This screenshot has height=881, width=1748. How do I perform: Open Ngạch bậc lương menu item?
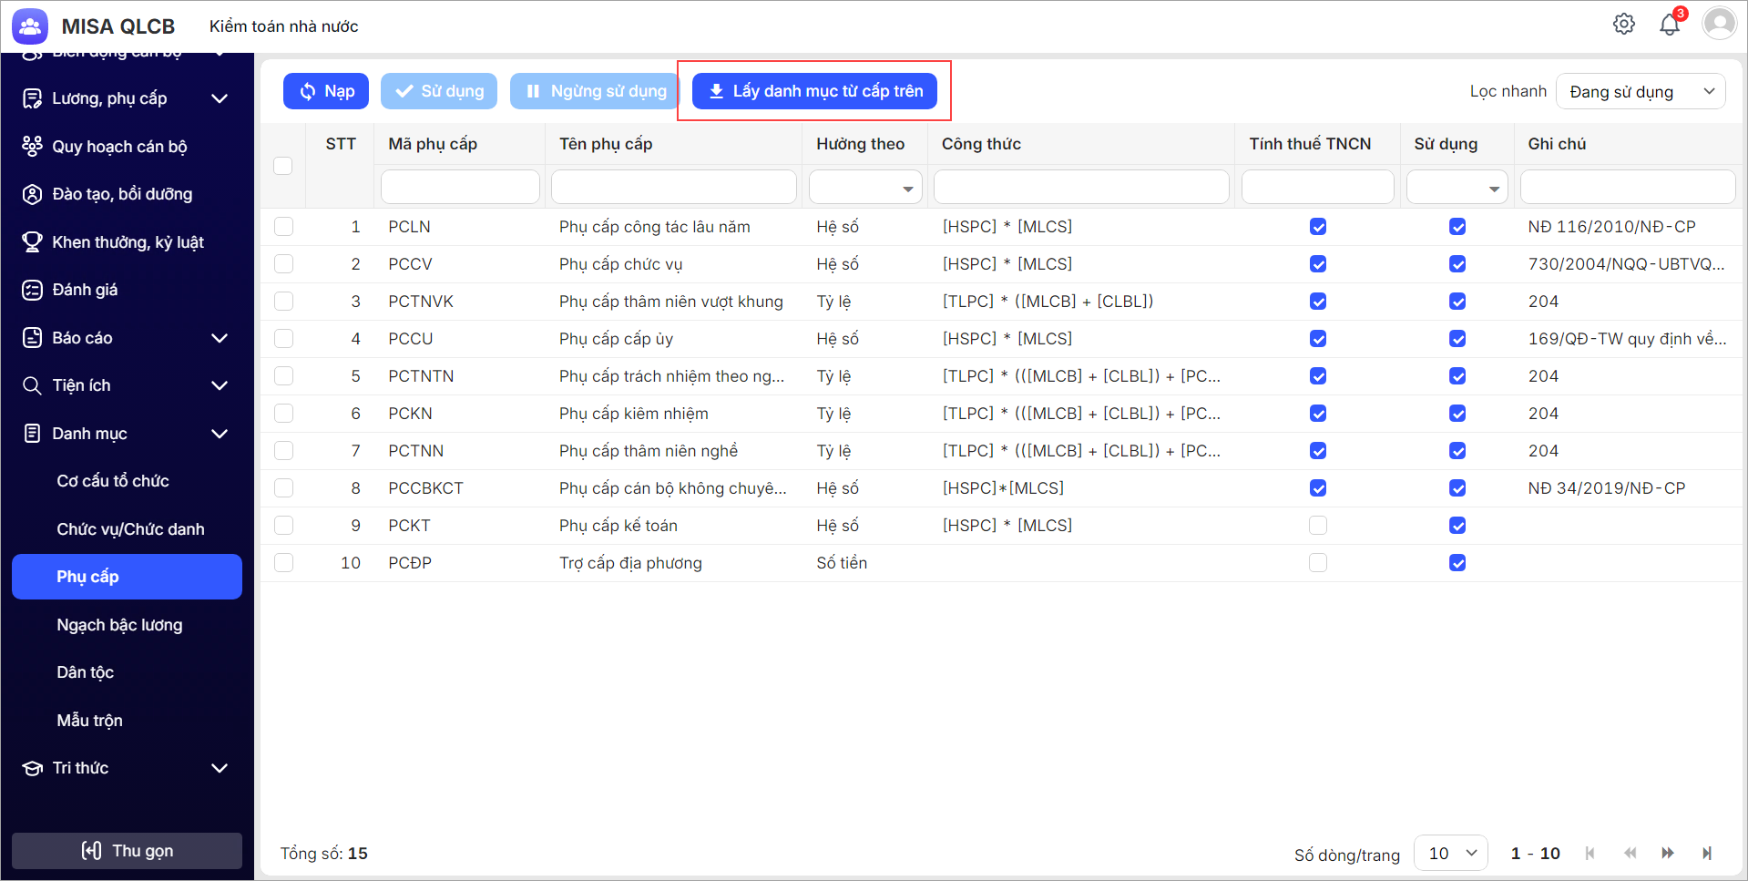click(119, 625)
